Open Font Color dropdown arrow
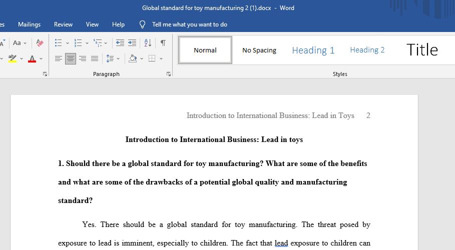455x250 pixels. (41, 58)
